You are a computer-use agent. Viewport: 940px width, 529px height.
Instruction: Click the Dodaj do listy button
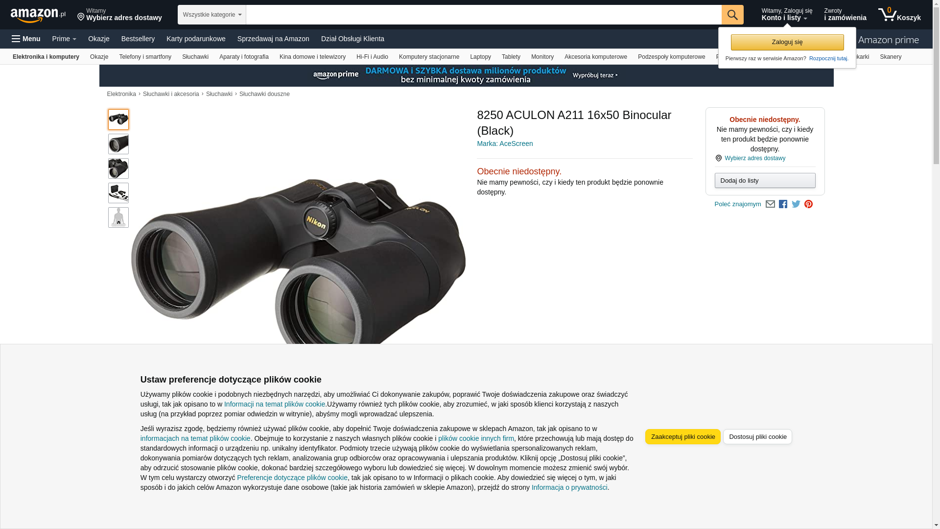tap(765, 181)
